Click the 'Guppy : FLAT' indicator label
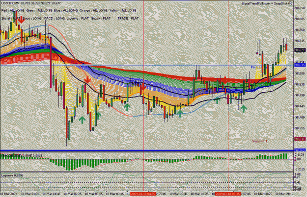The image size is (307, 197). [101, 18]
